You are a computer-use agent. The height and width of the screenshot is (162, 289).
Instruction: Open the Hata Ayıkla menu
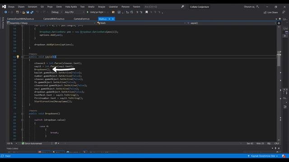71,7
